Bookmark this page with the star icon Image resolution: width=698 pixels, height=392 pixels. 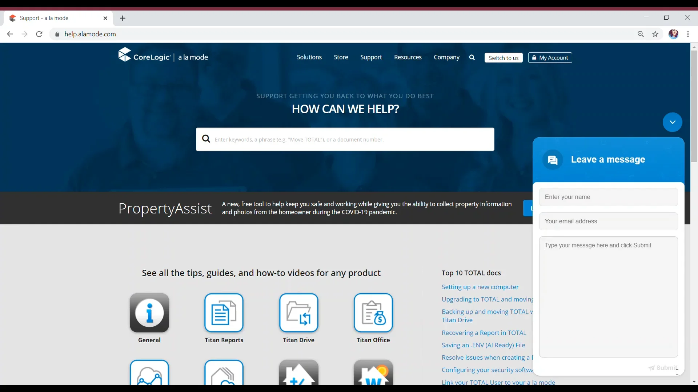(655, 34)
